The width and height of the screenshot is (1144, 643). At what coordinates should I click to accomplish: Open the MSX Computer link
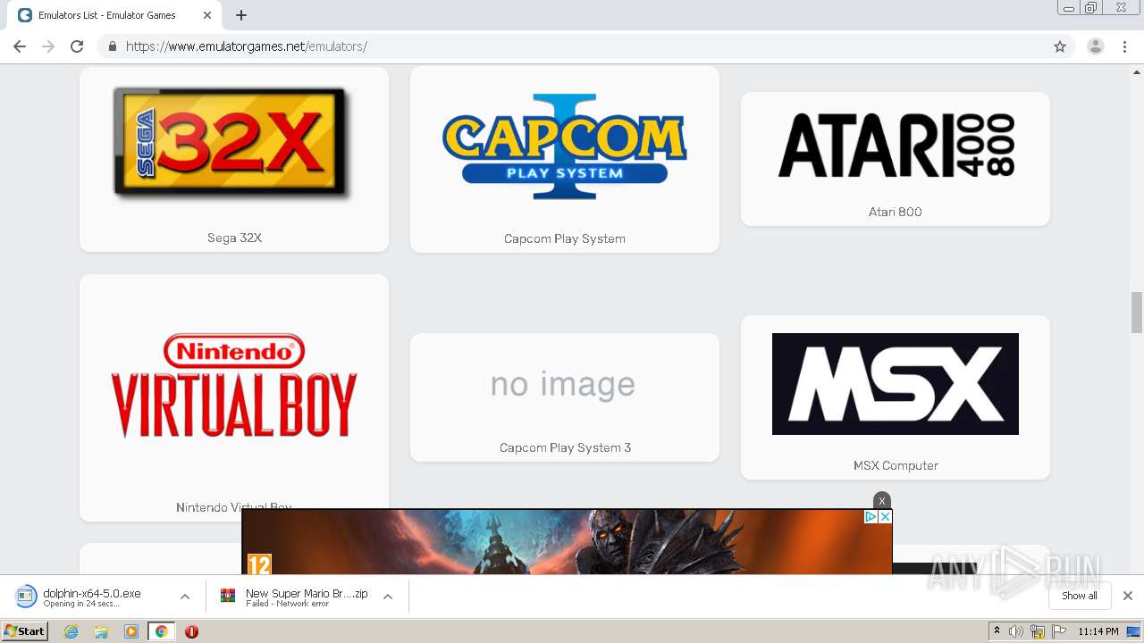point(896,465)
